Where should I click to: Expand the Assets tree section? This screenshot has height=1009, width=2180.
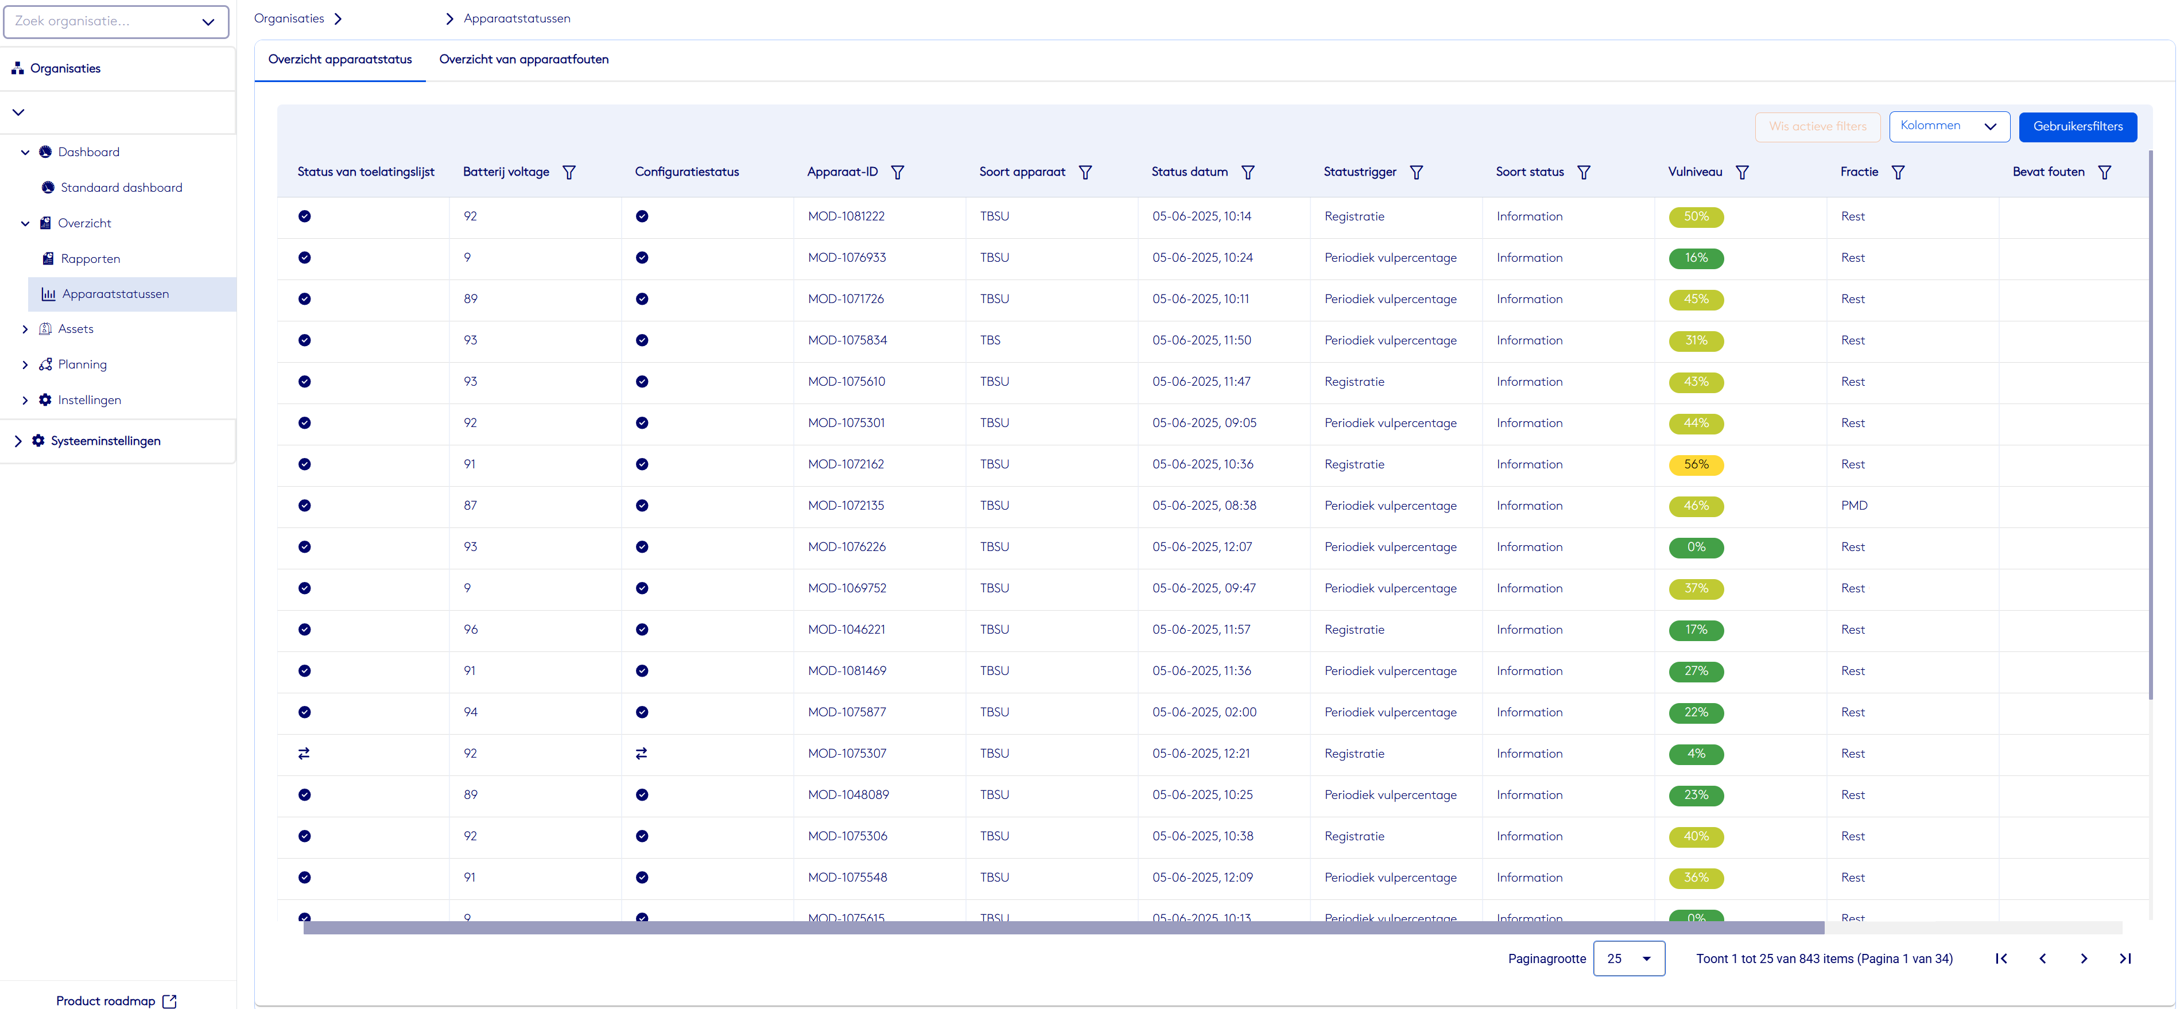pyautogui.click(x=25, y=329)
